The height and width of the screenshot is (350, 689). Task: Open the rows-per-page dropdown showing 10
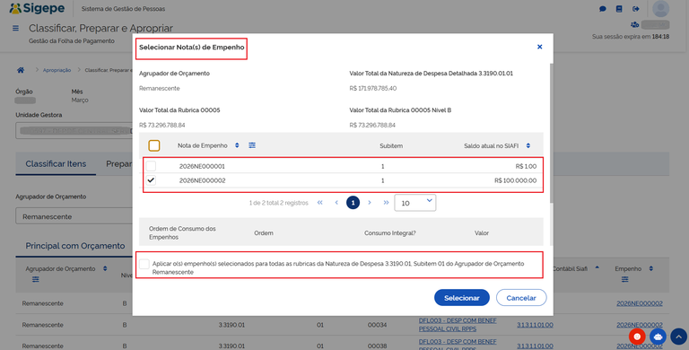414,203
